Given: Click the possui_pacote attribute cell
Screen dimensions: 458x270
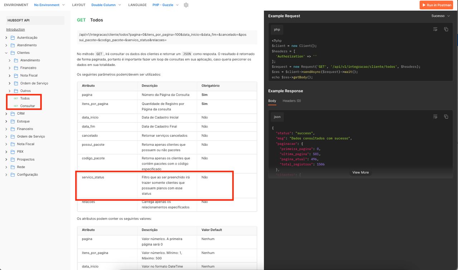Looking at the screenshot, I should pyautogui.click(x=107, y=147).
